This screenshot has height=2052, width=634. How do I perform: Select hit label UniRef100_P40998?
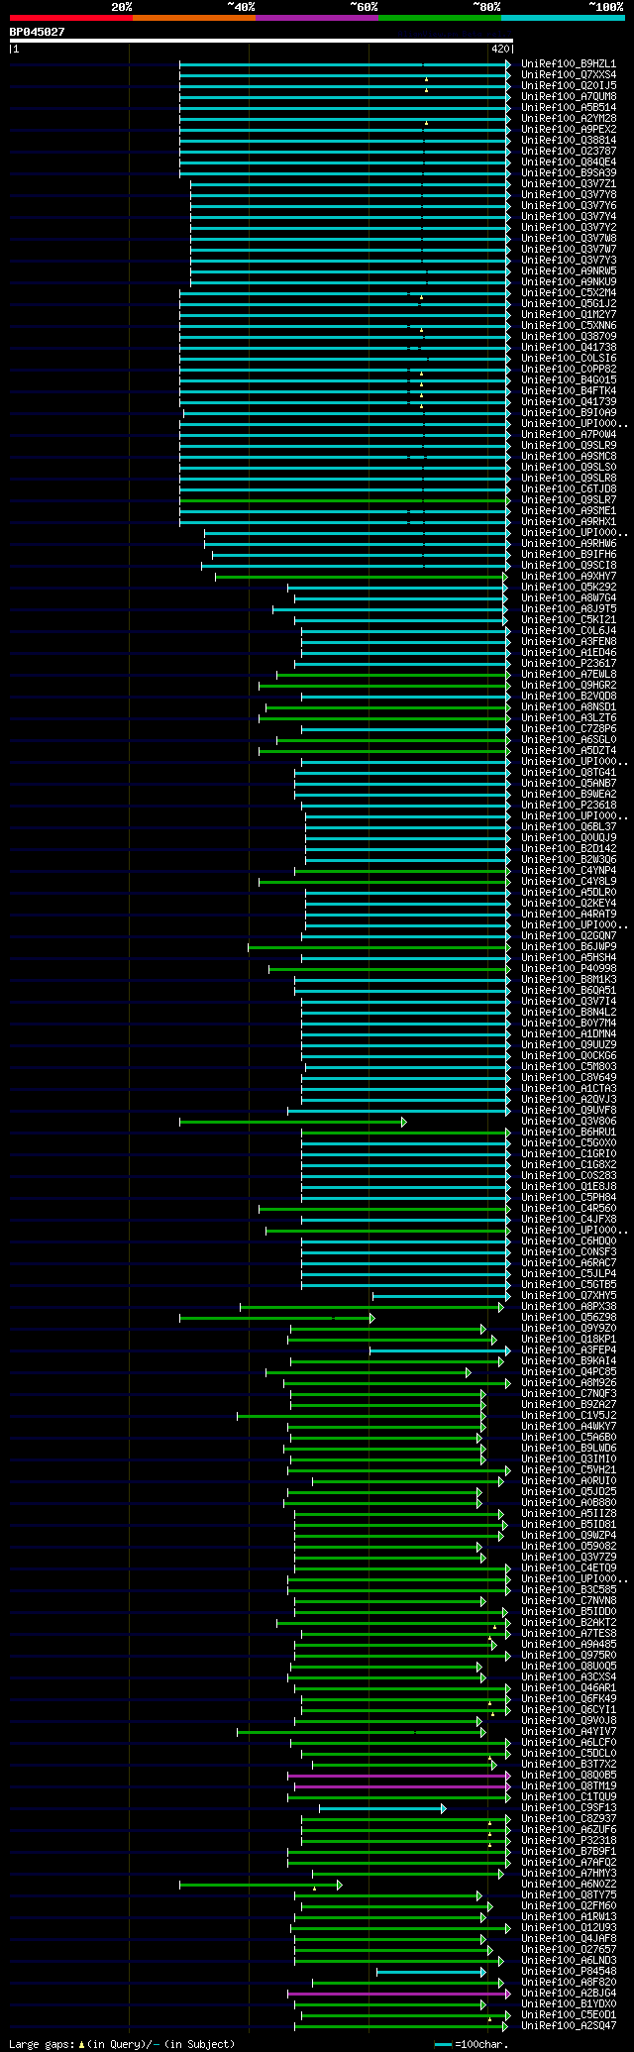click(569, 968)
